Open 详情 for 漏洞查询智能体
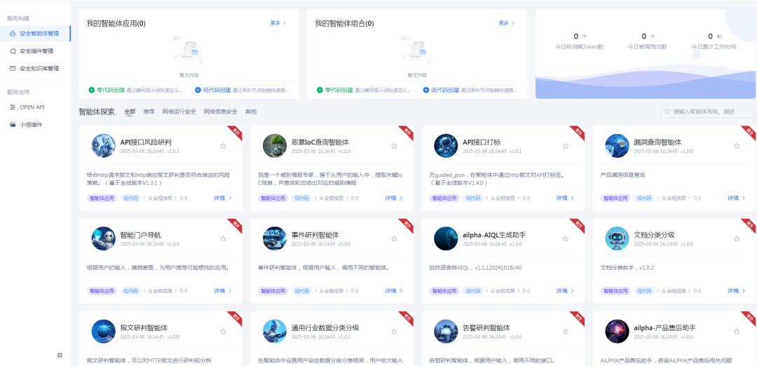This screenshot has width=757, height=366. [x=737, y=198]
